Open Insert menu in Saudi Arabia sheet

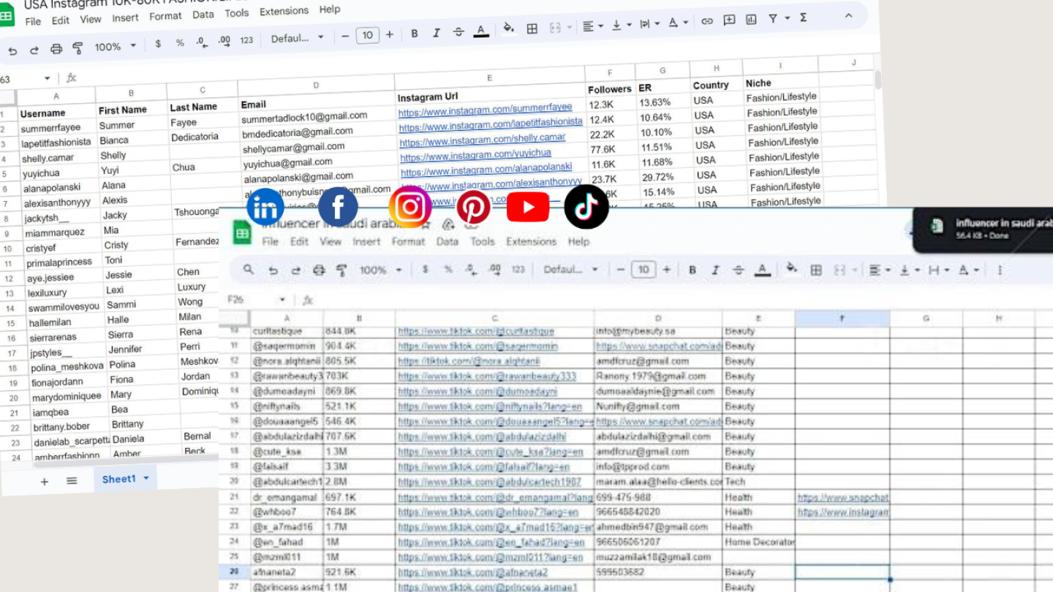(366, 241)
